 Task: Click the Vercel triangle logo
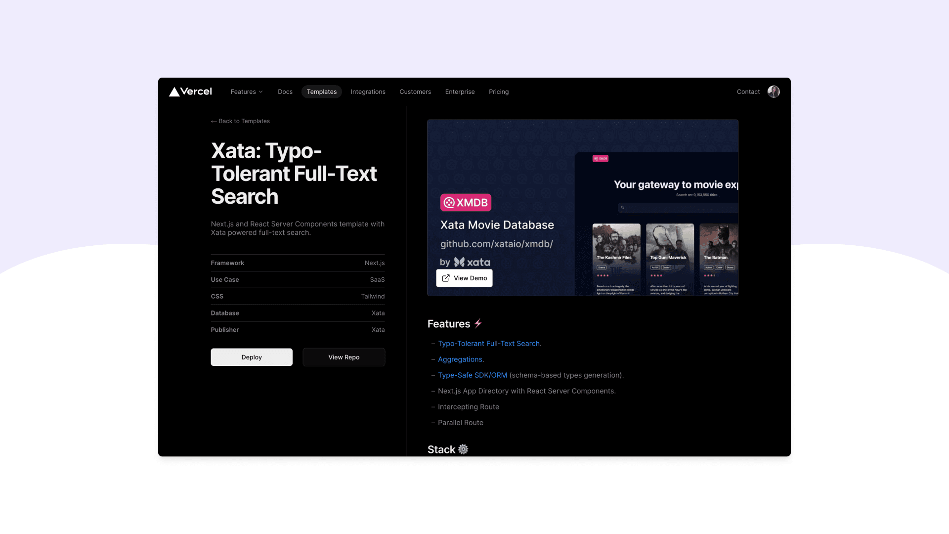pyautogui.click(x=175, y=91)
